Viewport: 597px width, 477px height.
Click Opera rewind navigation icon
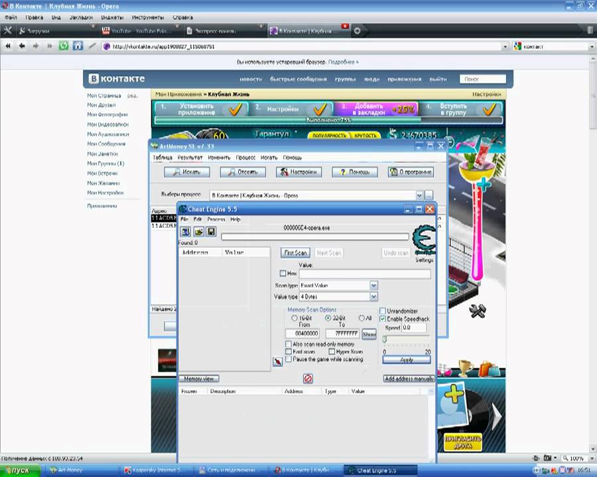click(x=8, y=46)
